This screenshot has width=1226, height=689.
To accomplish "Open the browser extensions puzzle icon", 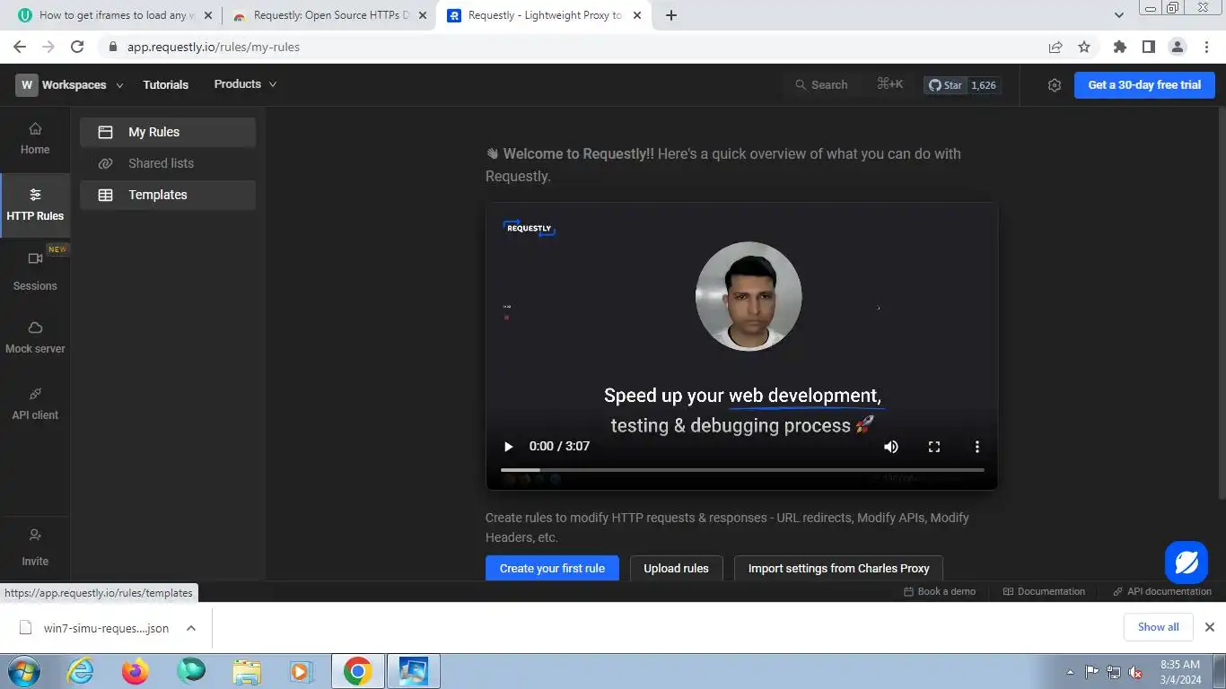I will coord(1119,47).
